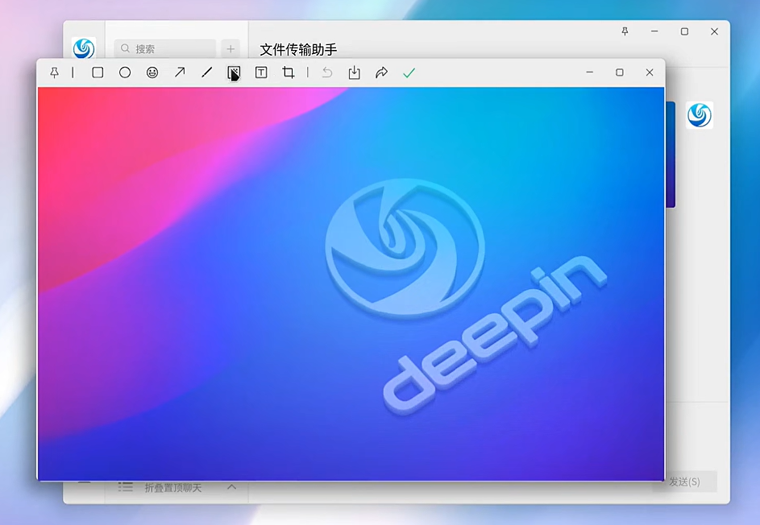Select the straight line tool

click(x=207, y=72)
